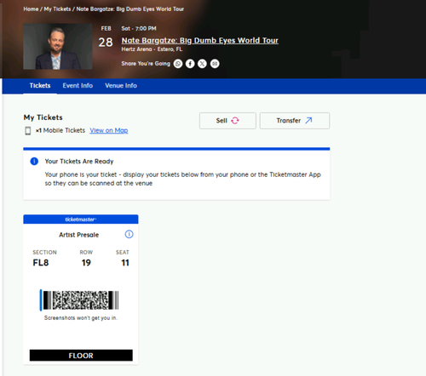Click the SECTION label on ticket

pos(44,253)
